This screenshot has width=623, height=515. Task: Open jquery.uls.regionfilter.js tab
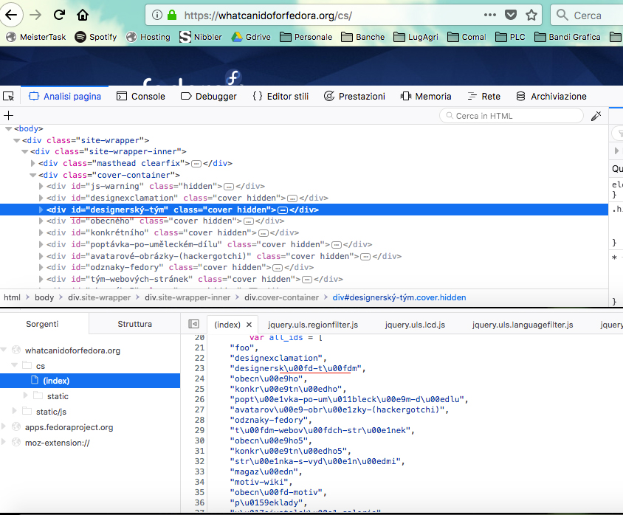coord(313,325)
